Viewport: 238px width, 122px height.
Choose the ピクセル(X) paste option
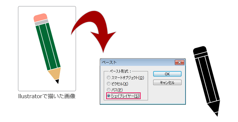[x=109, y=84]
